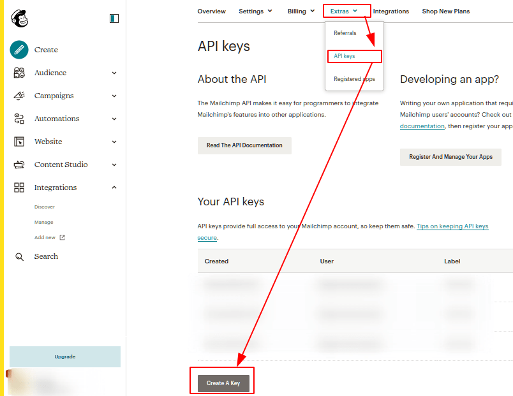
Task: Collapse the sidebar with the panel toggle icon
Action: click(x=114, y=18)
